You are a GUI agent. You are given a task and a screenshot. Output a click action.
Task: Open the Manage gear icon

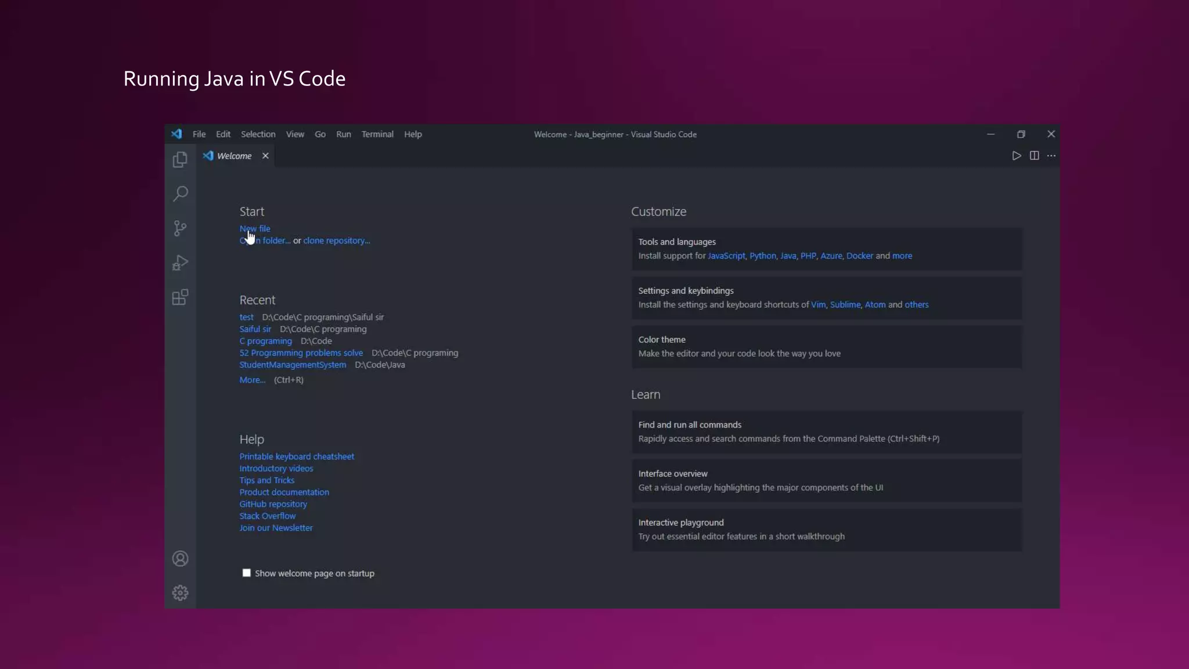pos(180,593)
